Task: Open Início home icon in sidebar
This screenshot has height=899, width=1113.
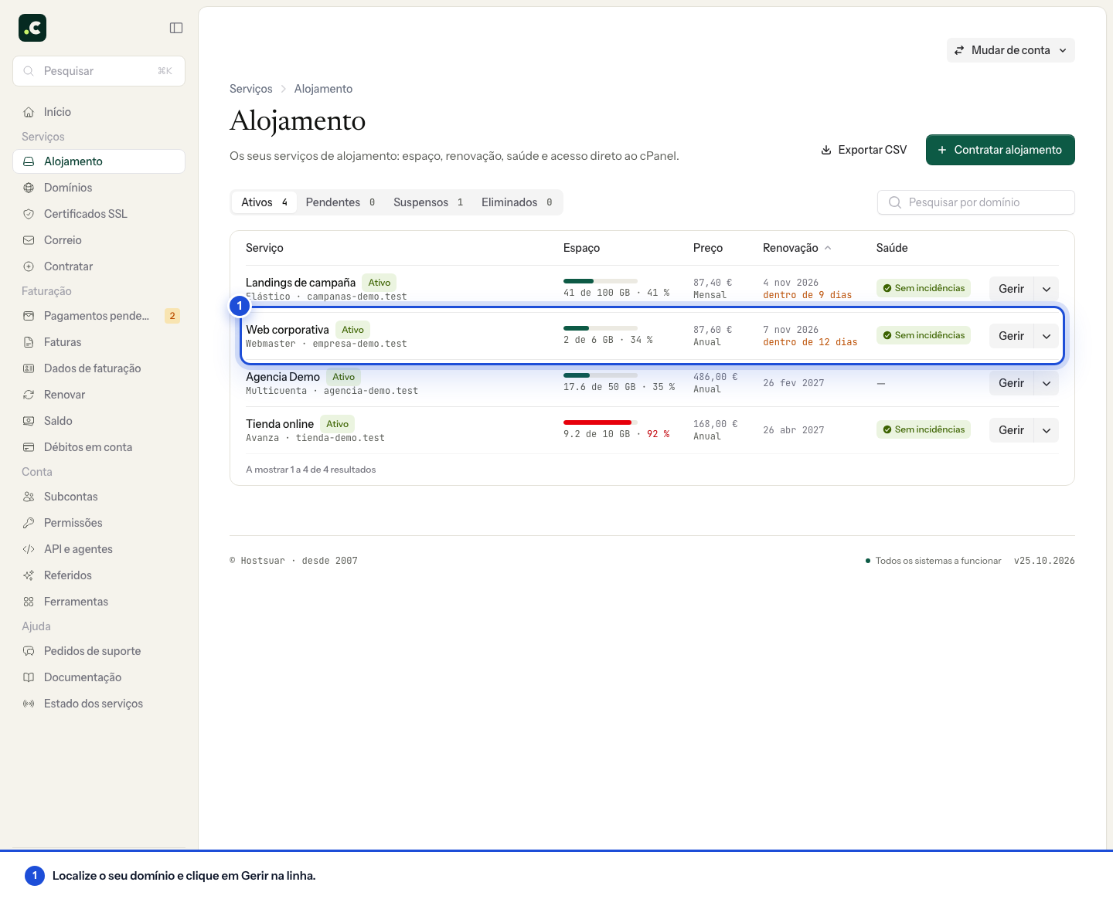Action: [x=29, y=112]
